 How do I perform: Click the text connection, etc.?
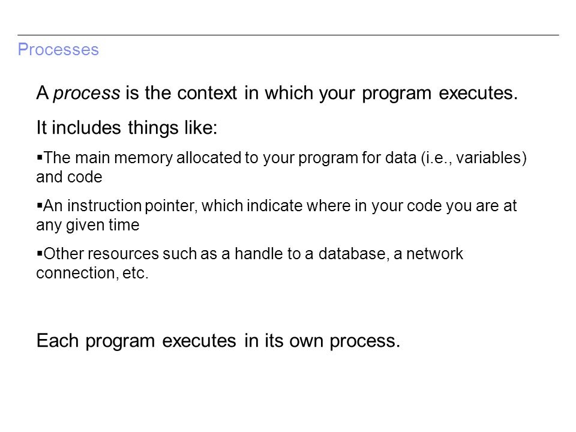(x=92, y=273)
